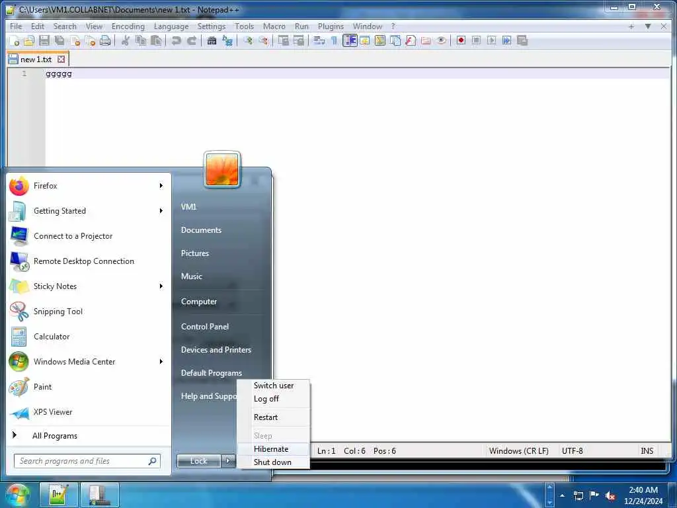Expand the Windows Media Center arrow
The width and height of the screenshot is (677, 508).
pos(161,362)
